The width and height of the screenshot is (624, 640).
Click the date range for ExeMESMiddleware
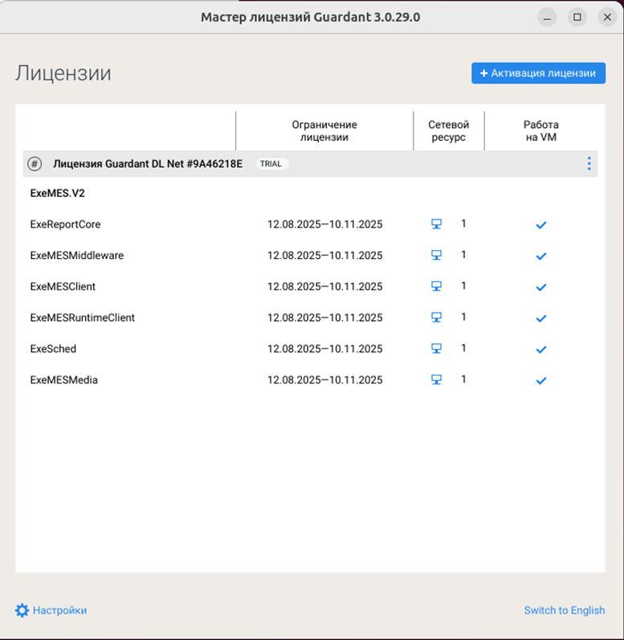[324, 255]
